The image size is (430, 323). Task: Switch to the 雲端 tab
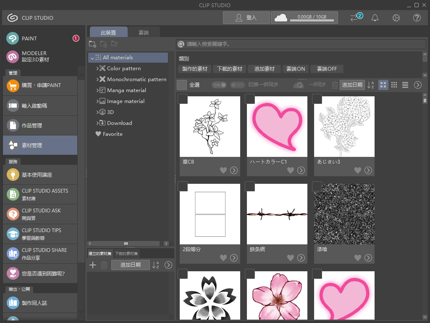coord(144,33)
